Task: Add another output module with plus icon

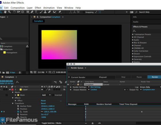Action: (125, 90)
